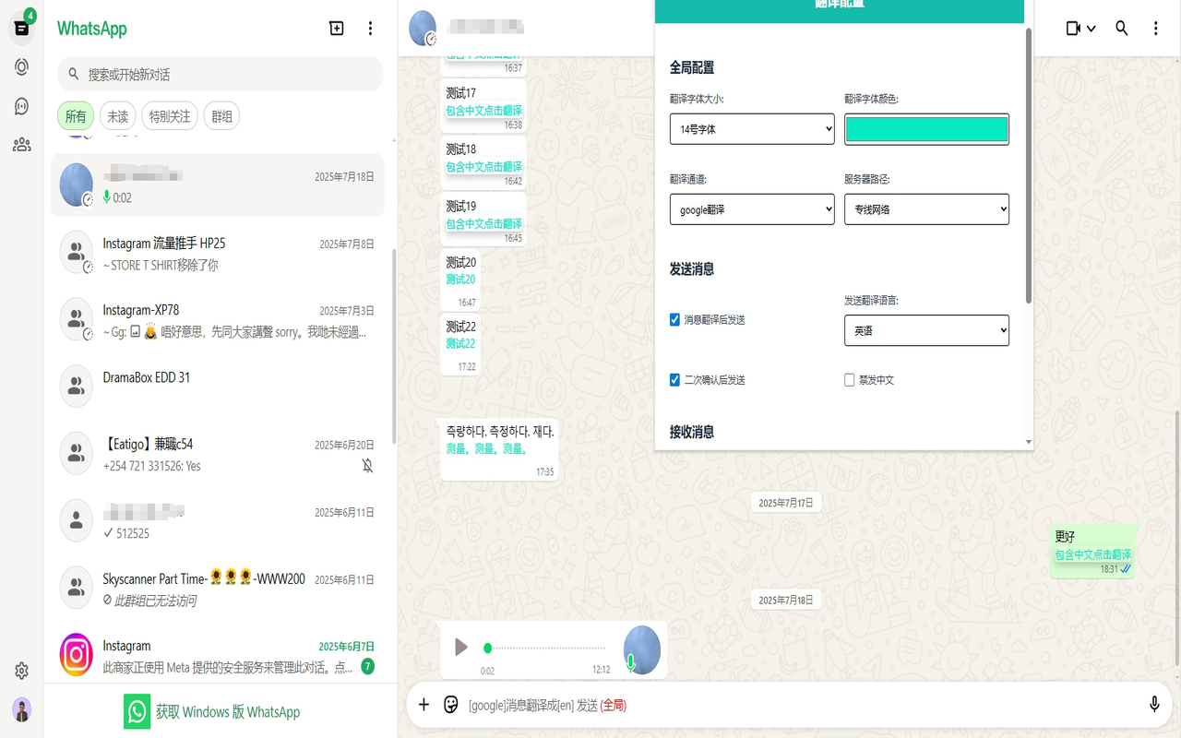The height and width of the screenshot is (738, 1181).
Task: Click the unread badge 7 on Instagram chat
Action: 367,666
